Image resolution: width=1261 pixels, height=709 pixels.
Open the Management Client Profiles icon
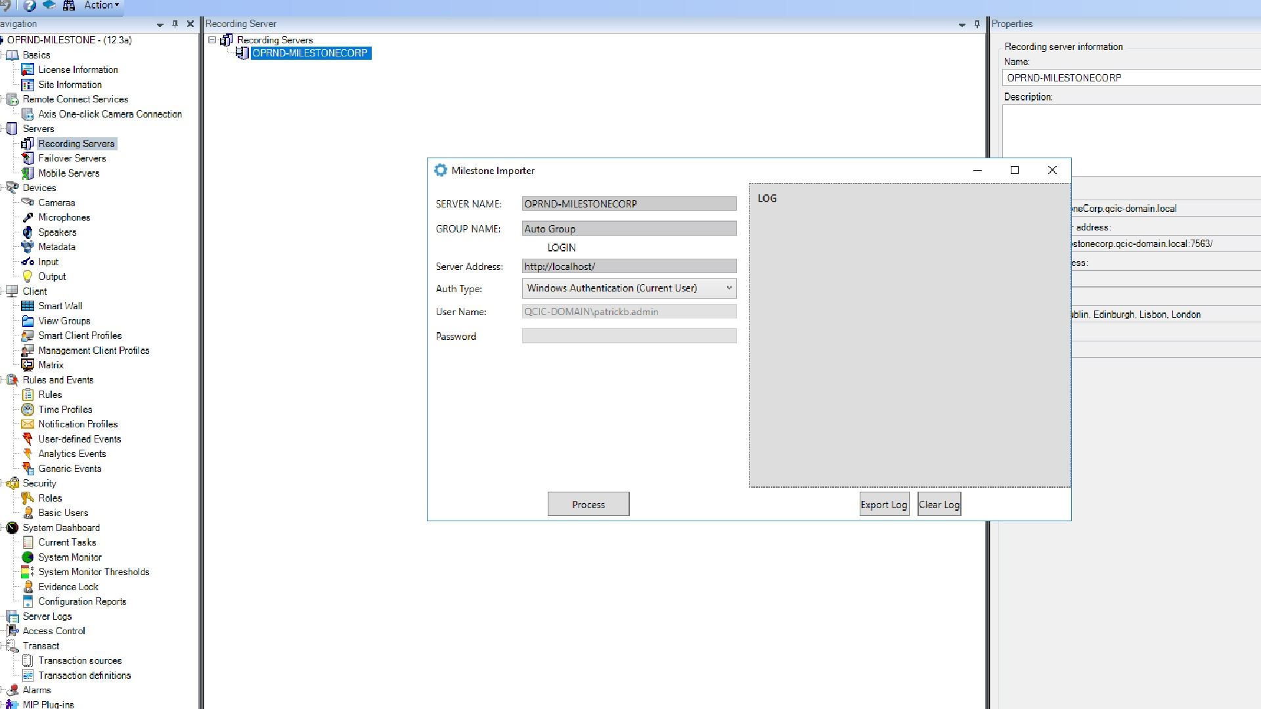tap(28, 351)
